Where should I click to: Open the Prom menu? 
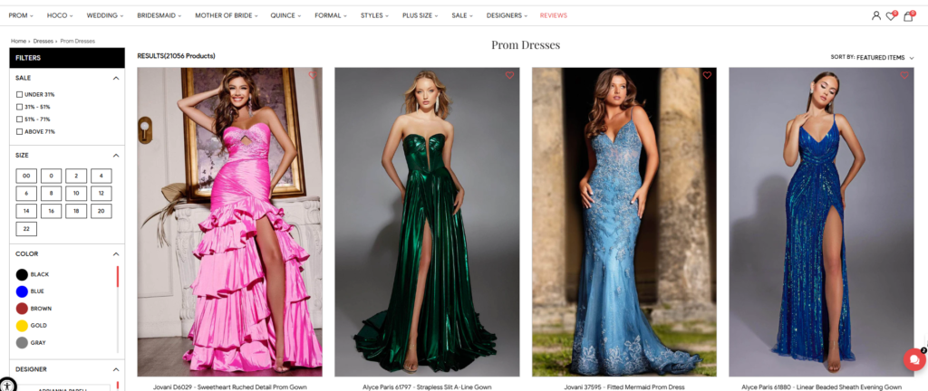(21, 15)
